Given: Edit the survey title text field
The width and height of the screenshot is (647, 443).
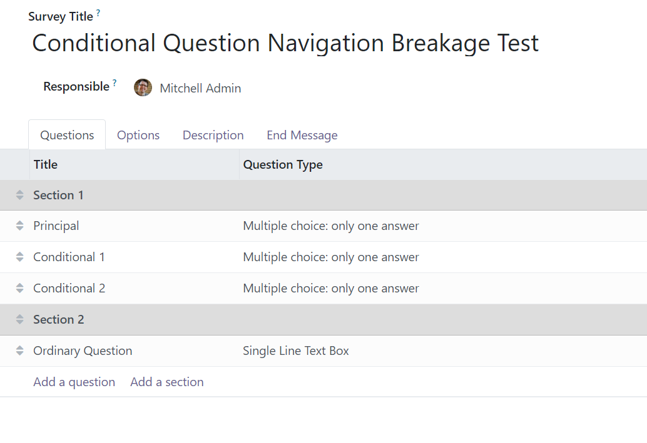Looking at the screenshot, I should (x=285, y=43).
